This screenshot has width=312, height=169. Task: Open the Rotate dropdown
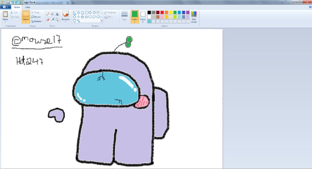click(x=37, y=21)
